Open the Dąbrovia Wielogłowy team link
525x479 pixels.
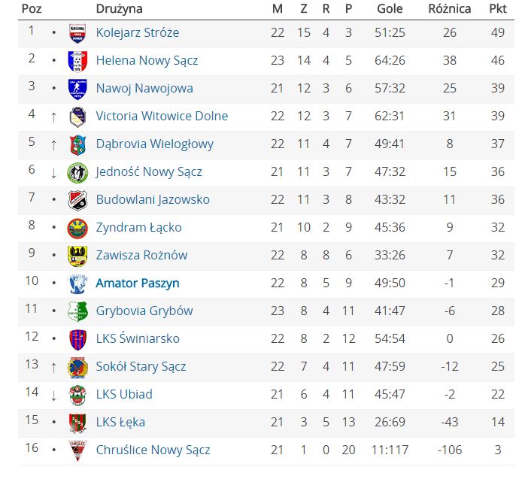tap(155, 144)
